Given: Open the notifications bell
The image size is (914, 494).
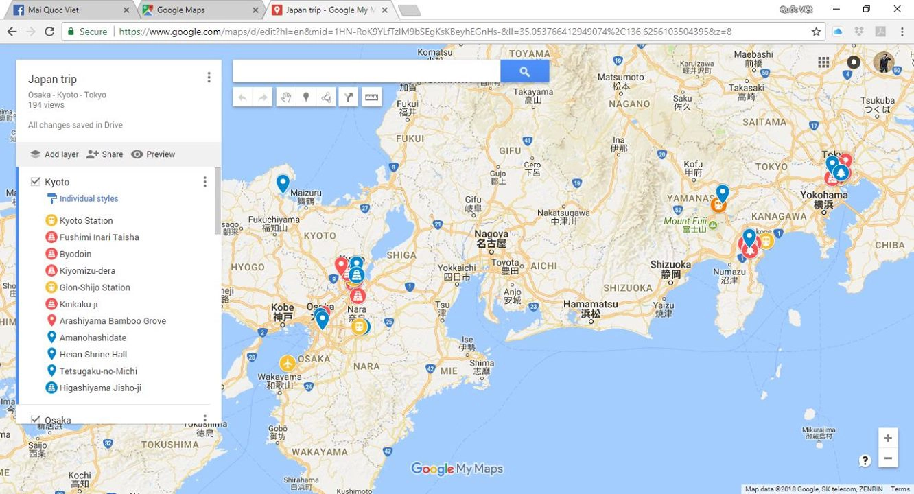Looking at the screenshot, I should tap(854, 62).
